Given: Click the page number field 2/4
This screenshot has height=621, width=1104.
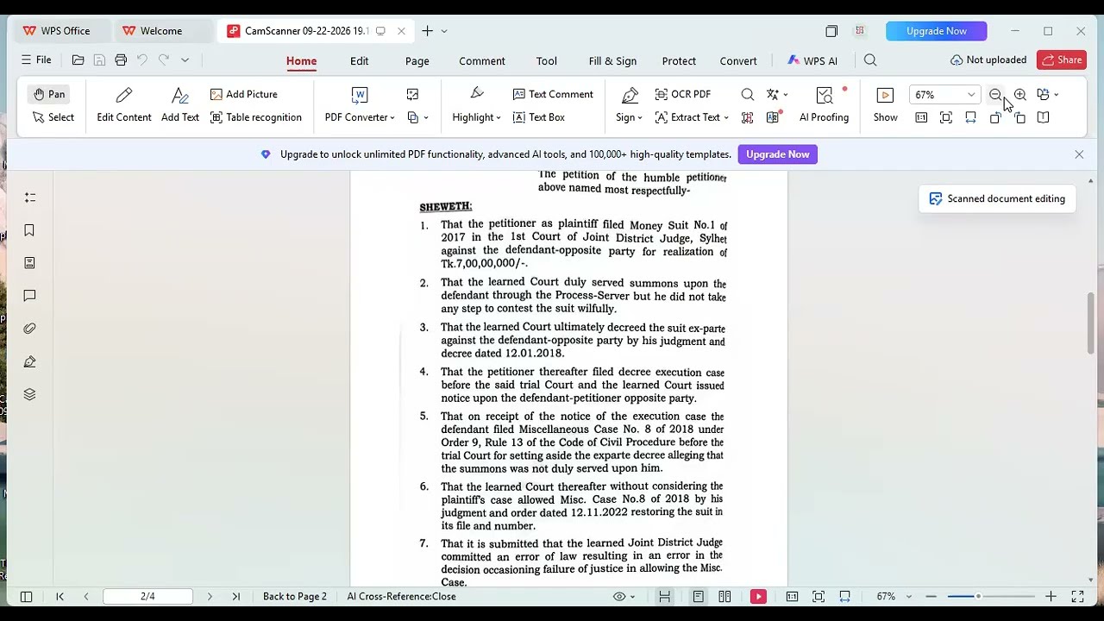Looking at the screenshot, I should 147,596.
